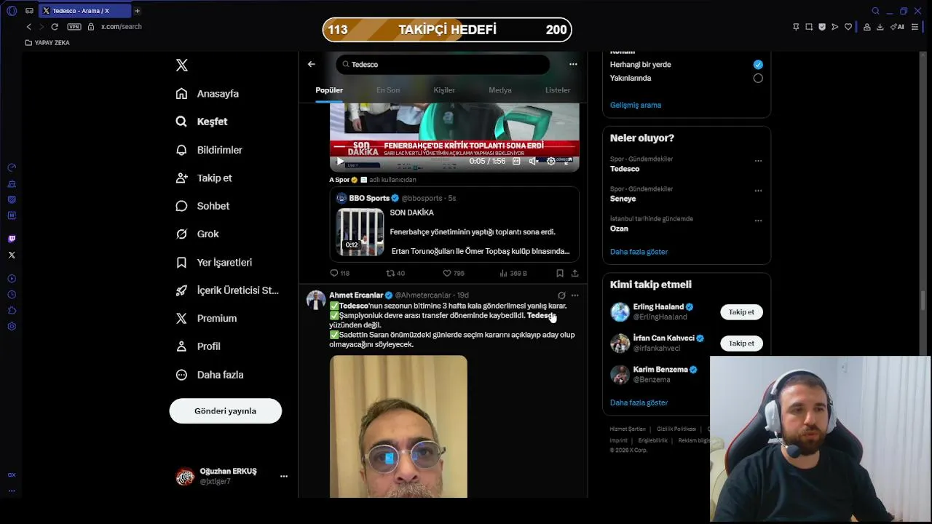This screenshot has height=524, width=932.
Task: Select the Tedesco - Arama / X browser tab
Action: 84,11
